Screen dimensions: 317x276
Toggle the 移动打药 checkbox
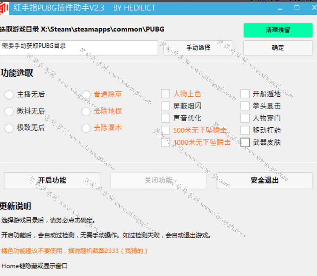pyautogui.click(x=245, y=130)
